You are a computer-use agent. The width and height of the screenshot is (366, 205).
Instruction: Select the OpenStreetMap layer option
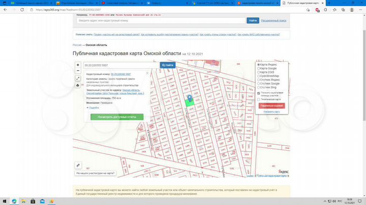coord(258,76)
